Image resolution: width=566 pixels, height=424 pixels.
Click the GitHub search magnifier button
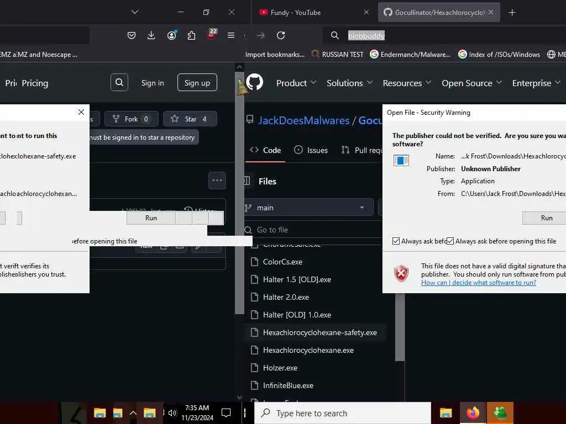pos(119,83)
